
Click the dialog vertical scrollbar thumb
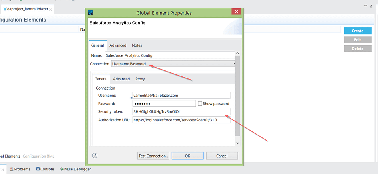[237, 96]
